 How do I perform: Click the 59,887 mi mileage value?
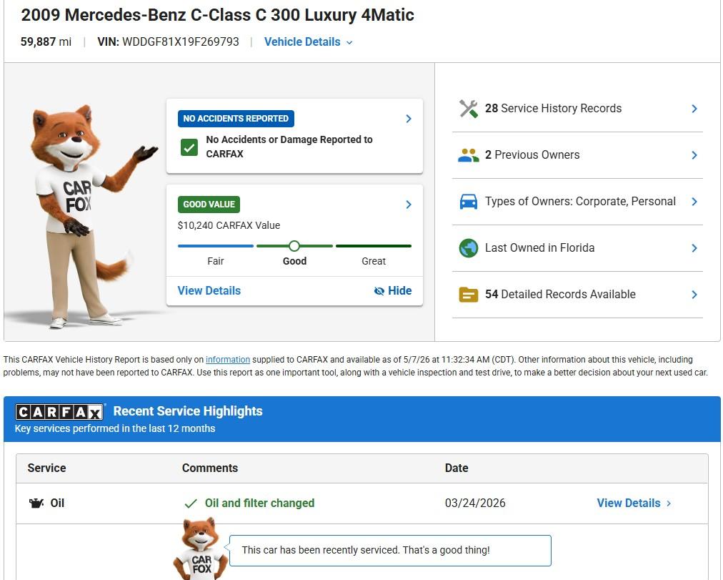[x=46, y=42]
